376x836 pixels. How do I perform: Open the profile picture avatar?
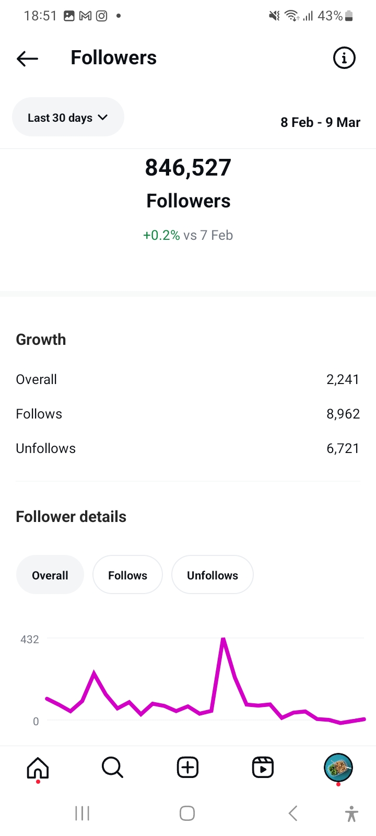point(338,768)
